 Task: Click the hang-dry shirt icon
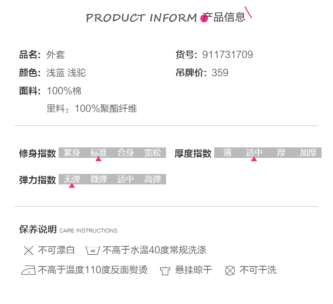(165, 270)
